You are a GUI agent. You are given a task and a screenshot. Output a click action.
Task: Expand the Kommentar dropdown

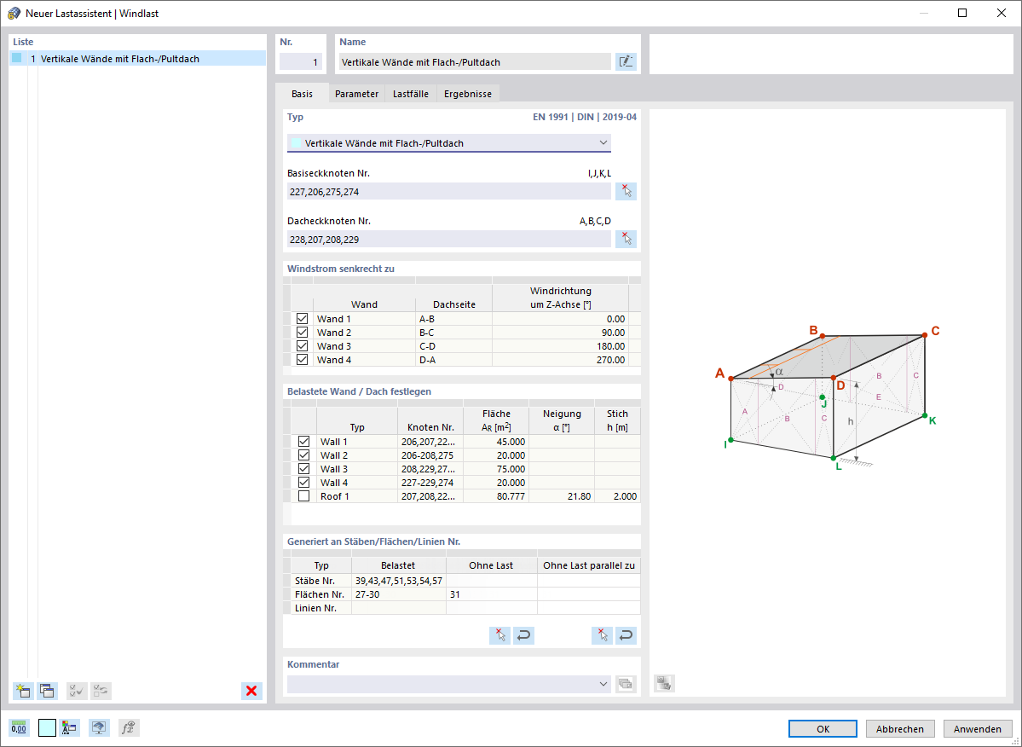point(603,684)
